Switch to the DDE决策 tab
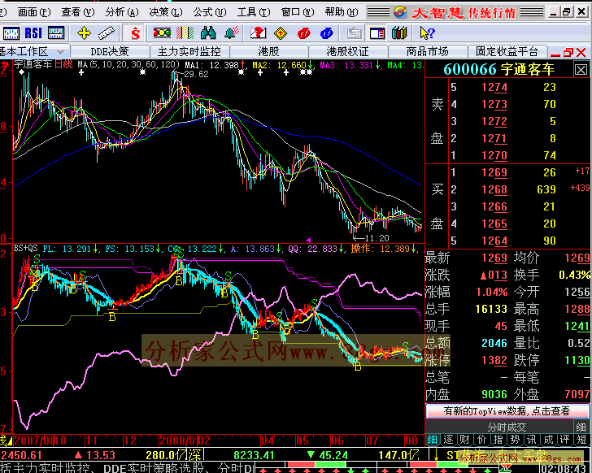Viewport: 592px width, 473px height. point(110,51)
